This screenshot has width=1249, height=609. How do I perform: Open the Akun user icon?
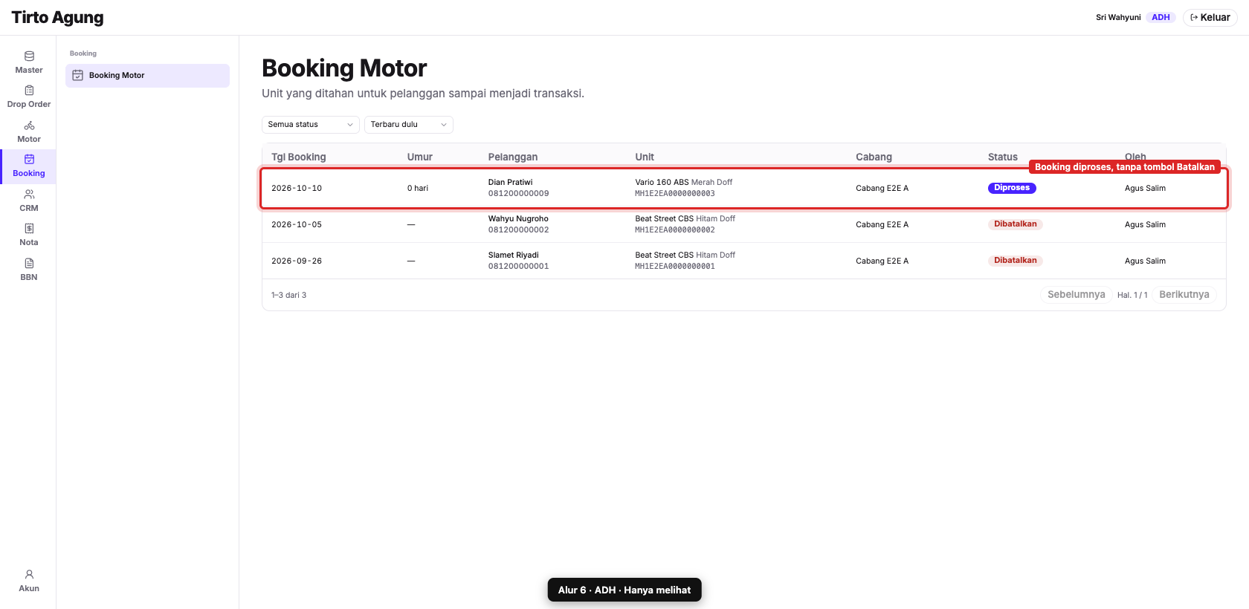[29, 574]
